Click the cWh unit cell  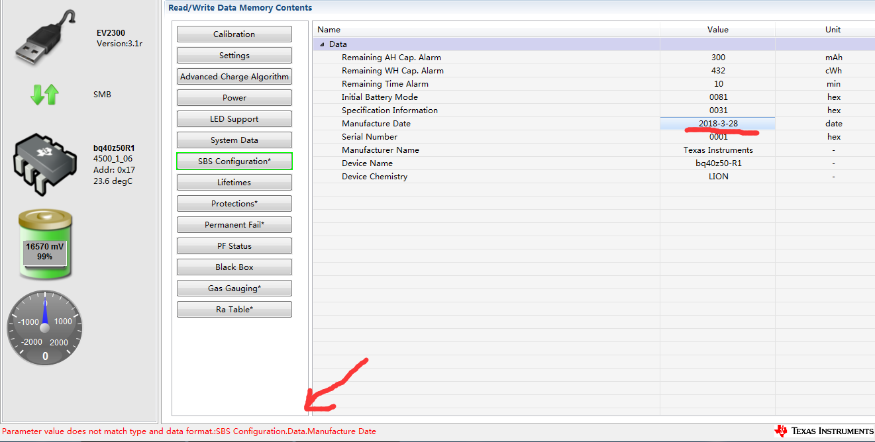pyautogui.click(x=833, y=71)
